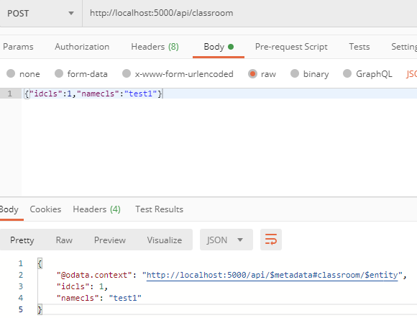Click the response opening brace on line 1
The width and height of the screenshot is (417, 318).
(x=40, y=263)
